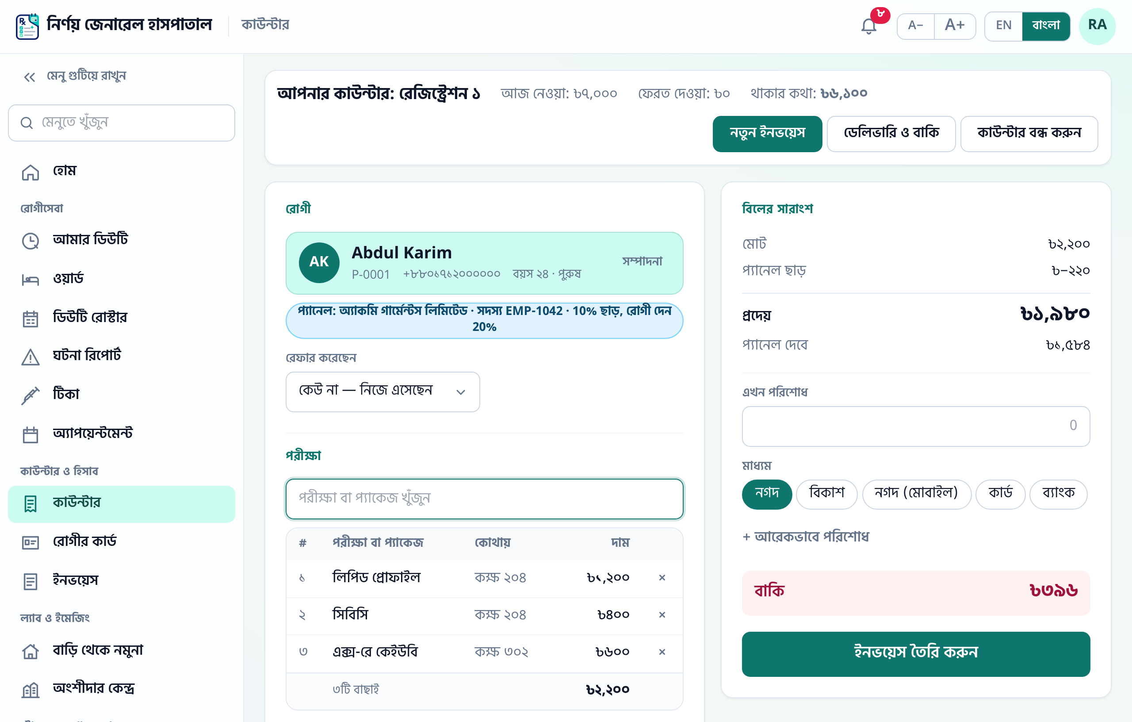
Task: Open অংশীদার কেন্দ্র building item
Action: [121, 689]
